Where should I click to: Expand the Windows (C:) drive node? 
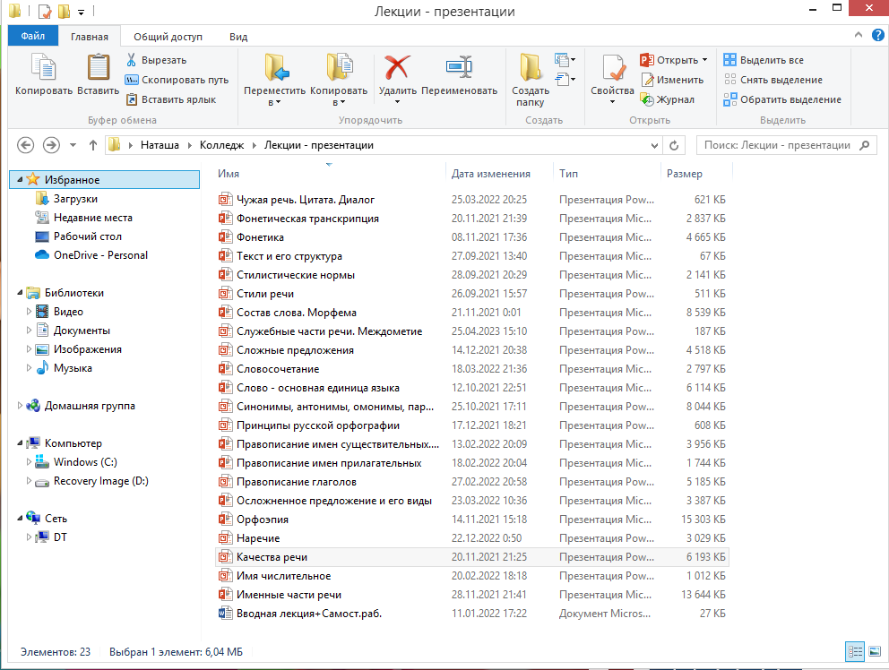29,462
